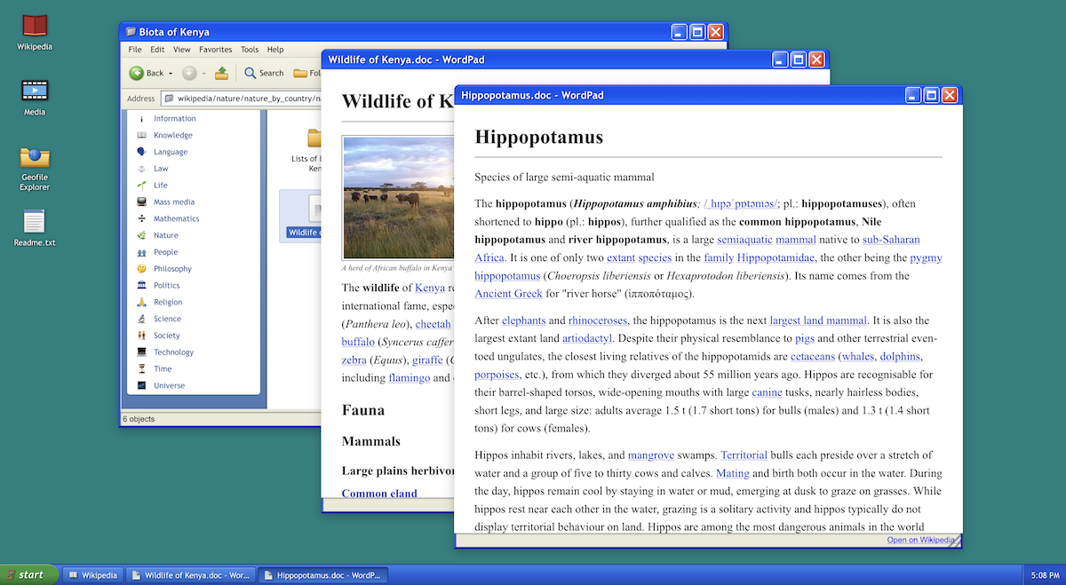Screen dimensions: 1066x585
Task: Follow the sub-Saharan link in Hippopotamus document
Action: tap(891, 240)
